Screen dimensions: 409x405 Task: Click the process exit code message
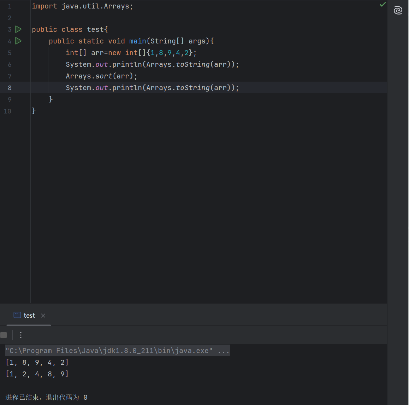[46, 397]
